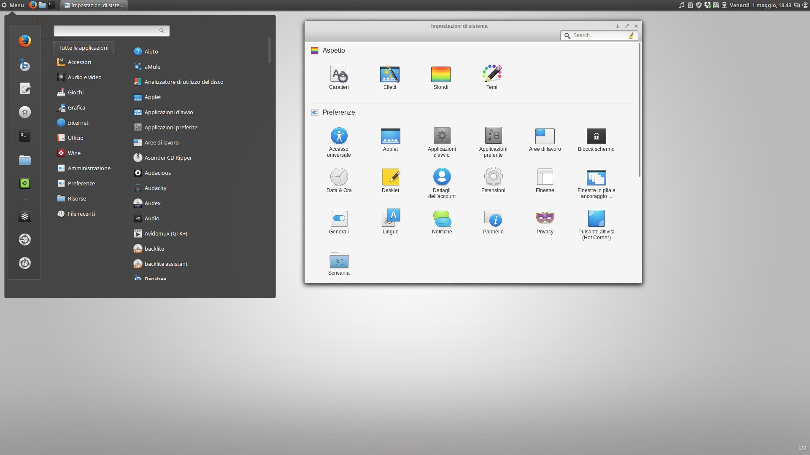Open Sfondi wallpaper settings
Viewport: 810px width, 455px height.
tap(441, 77)
